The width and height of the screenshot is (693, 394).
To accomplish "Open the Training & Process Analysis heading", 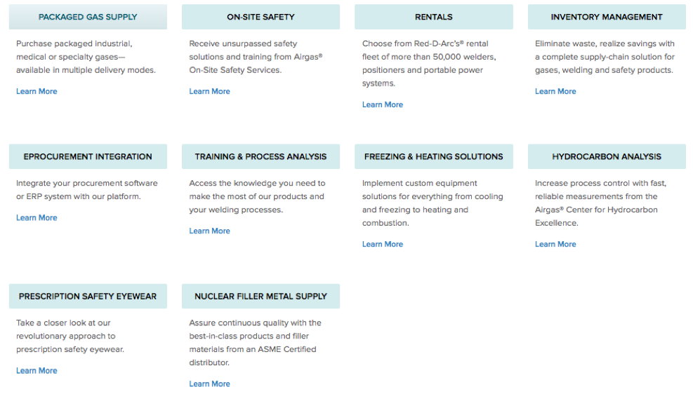I will (x=260, y=156).
